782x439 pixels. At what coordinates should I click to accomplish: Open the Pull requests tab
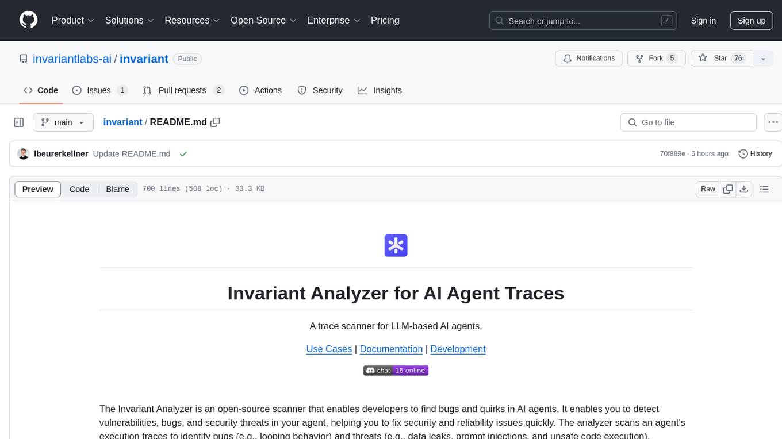(183, 90)
